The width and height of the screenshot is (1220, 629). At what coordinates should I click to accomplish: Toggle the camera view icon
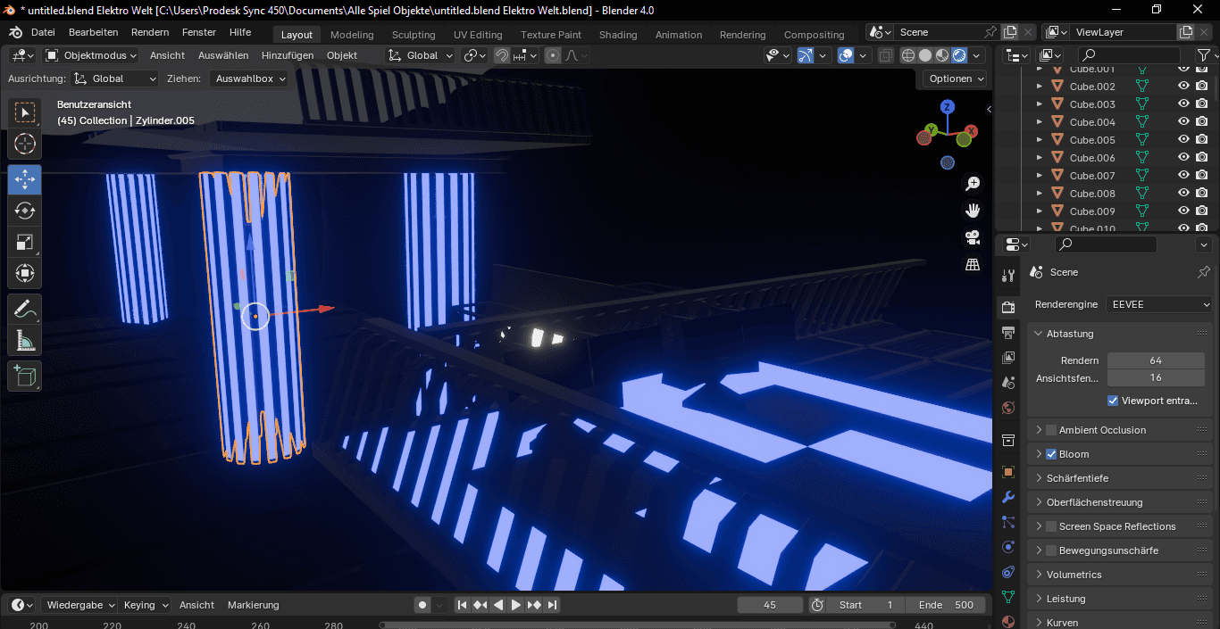[973, 237]
